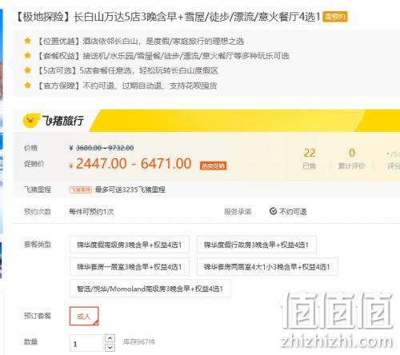Image resolution: width=400 pixels, height=355 pixels.
Task: Choose 锦华套房两居室4大1小 package option
Action: click(267, 266)
